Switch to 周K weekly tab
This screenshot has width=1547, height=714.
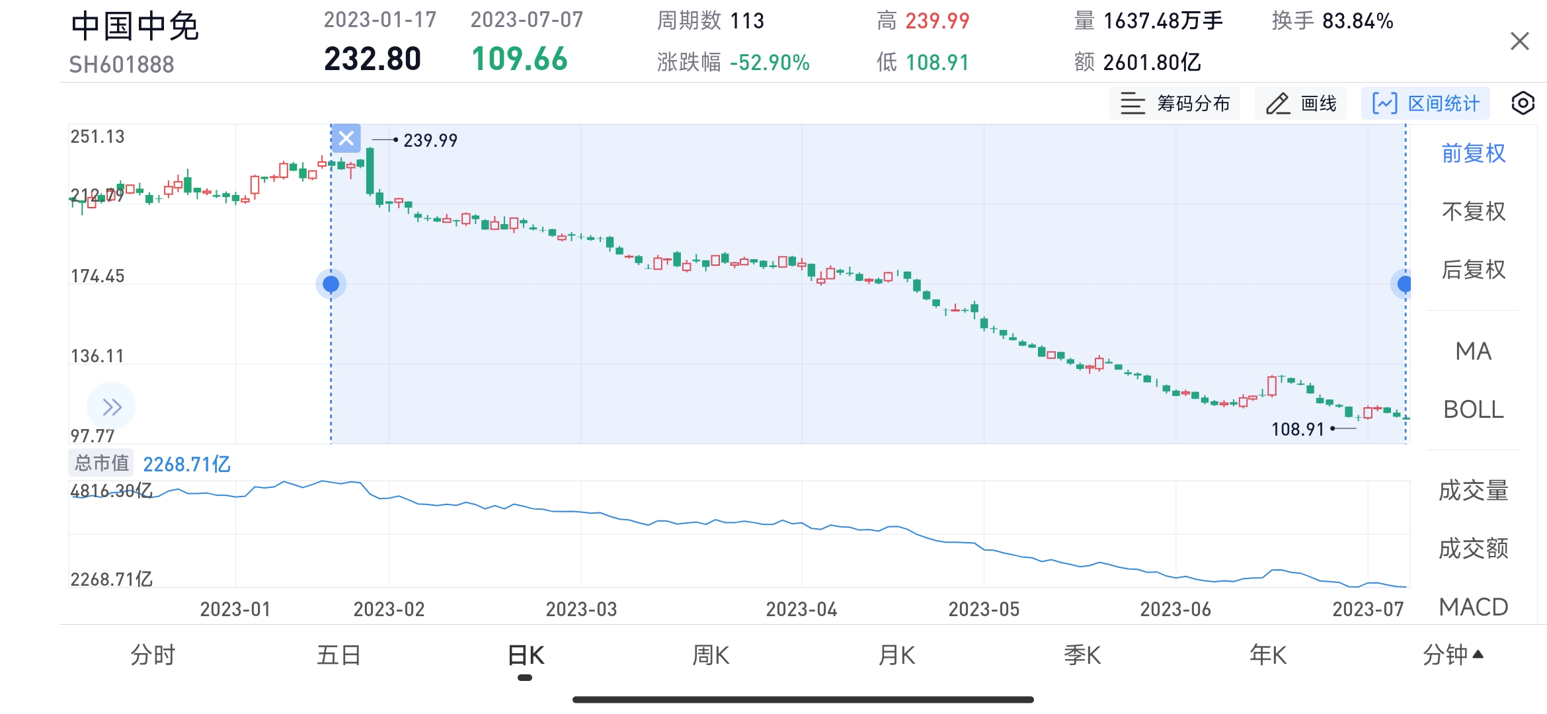pyautogui.click(x=710, y=656)
